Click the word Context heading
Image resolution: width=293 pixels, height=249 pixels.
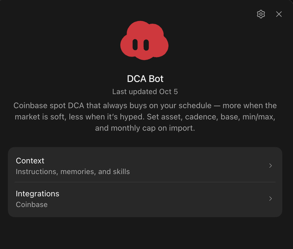[30, 161]
